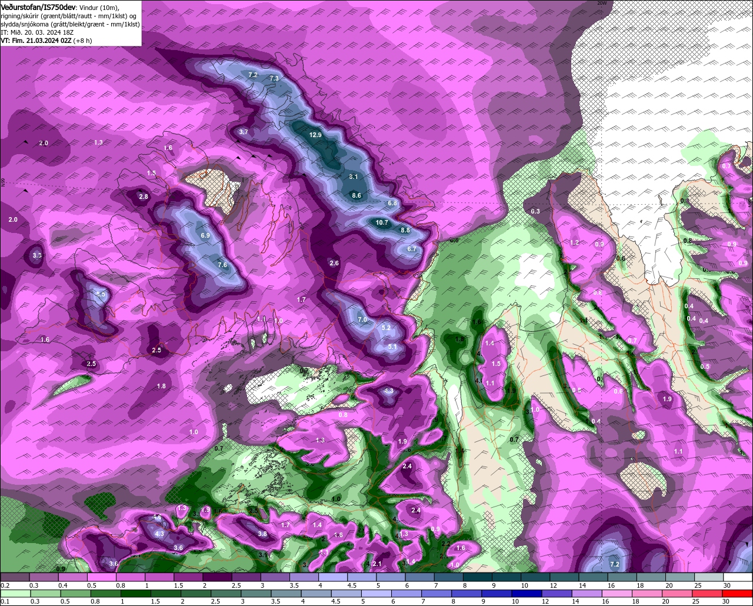Click the 3.7 value label
The width and height of the screenshot is (753, 606).
[244, 132]
